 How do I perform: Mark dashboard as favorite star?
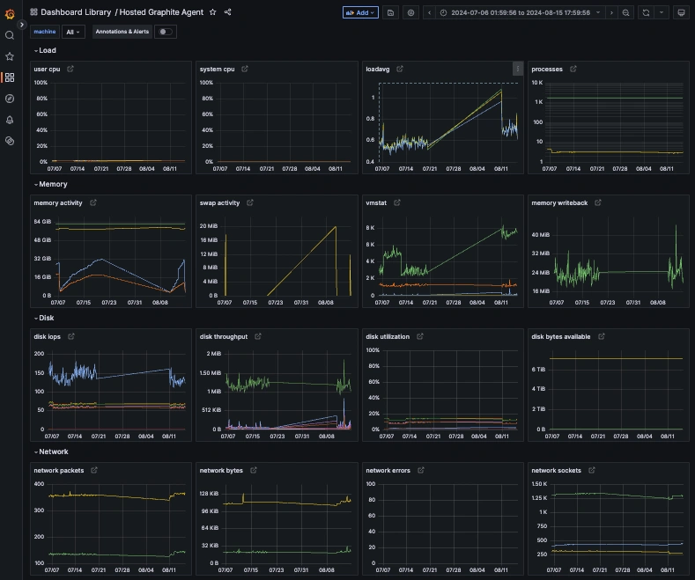pos(213,12)
